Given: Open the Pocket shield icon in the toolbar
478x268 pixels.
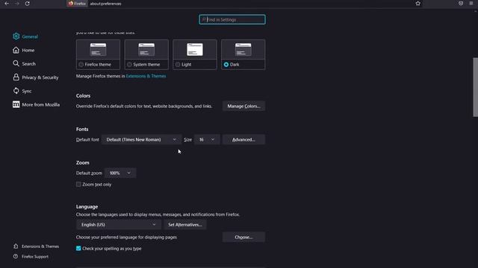Looking at the screenshot, I should (461, 3).
